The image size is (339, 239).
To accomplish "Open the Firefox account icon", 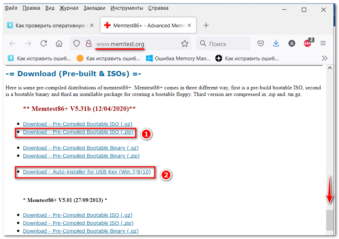I will point(292,43).
